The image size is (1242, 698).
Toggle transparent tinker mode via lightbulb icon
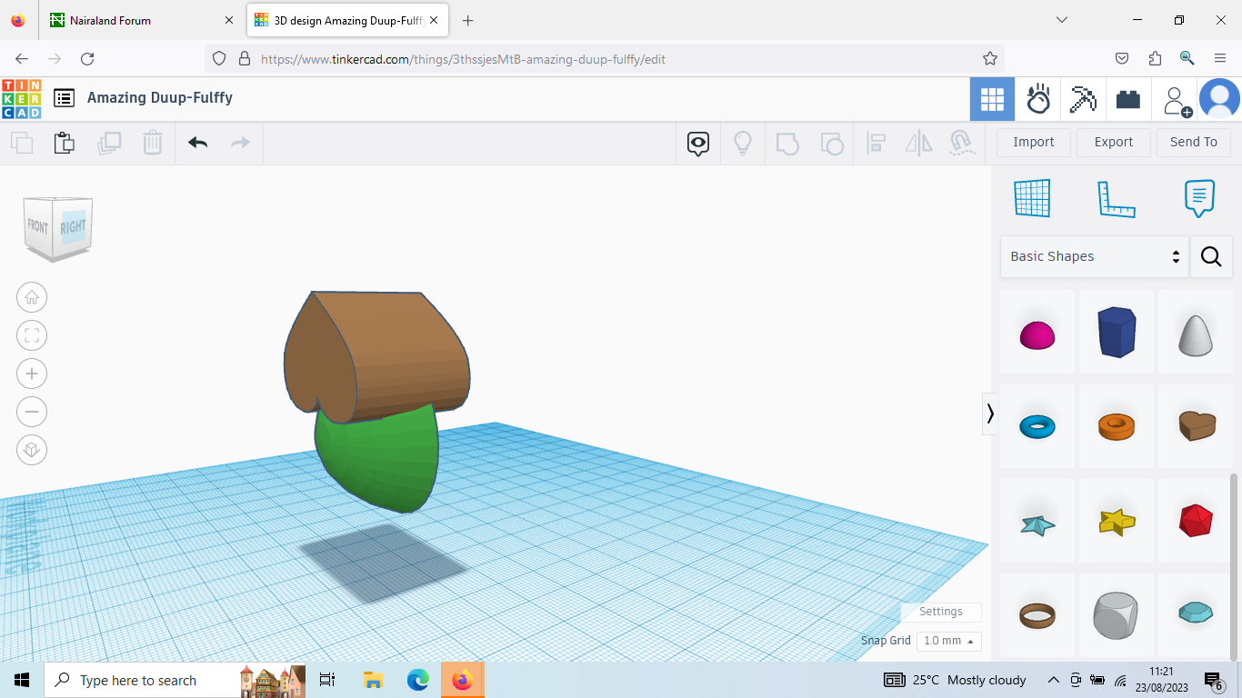743,144
